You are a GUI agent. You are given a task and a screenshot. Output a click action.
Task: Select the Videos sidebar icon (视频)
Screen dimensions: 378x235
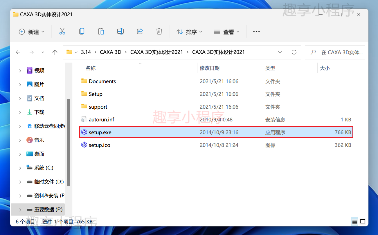[30, 70]
